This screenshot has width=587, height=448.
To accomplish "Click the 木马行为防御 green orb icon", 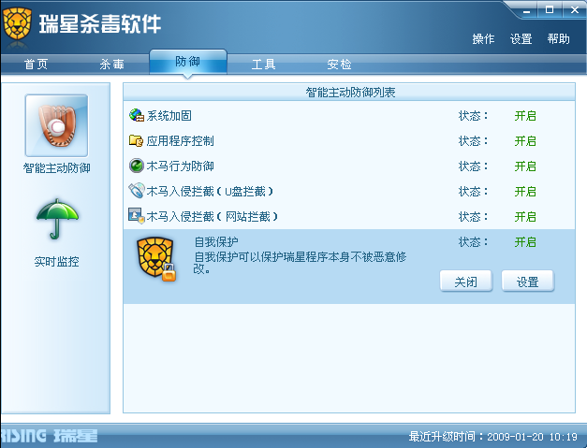I will [137, 166].
